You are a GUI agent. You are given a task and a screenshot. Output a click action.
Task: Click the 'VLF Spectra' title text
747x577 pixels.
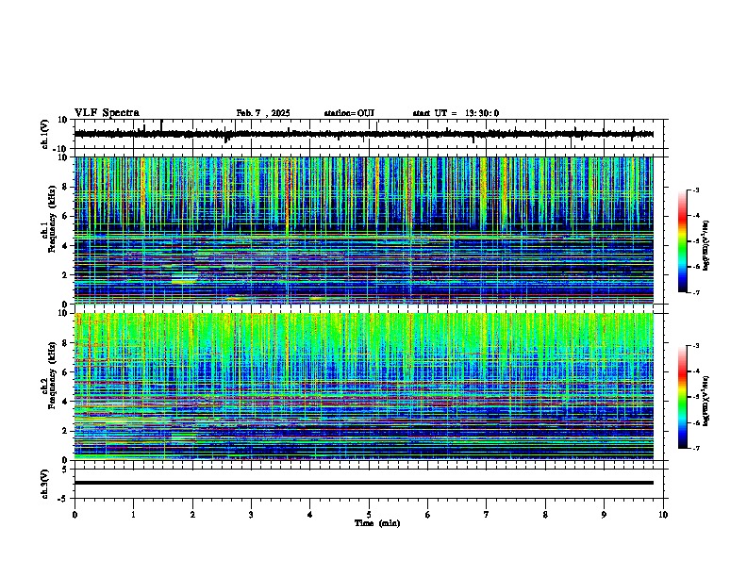coord(107,113)
